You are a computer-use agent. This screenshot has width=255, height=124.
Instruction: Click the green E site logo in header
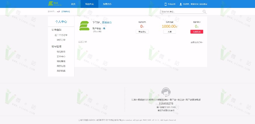[x=55, y=4]
